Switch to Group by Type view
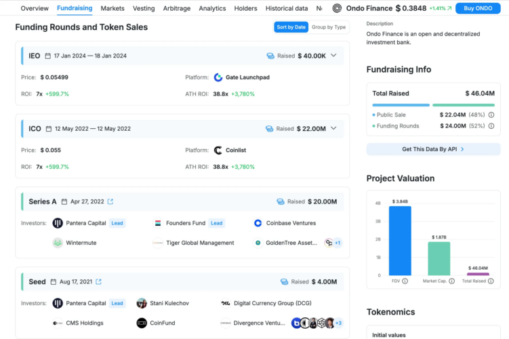The width and height of the screenshot is (509, 339). click(x=329, y=27)
